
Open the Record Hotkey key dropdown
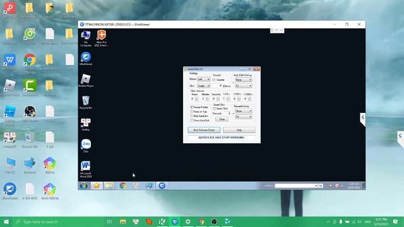click(244, 117)
